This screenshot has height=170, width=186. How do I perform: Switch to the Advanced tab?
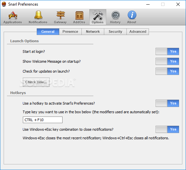(x=138, y=32)
